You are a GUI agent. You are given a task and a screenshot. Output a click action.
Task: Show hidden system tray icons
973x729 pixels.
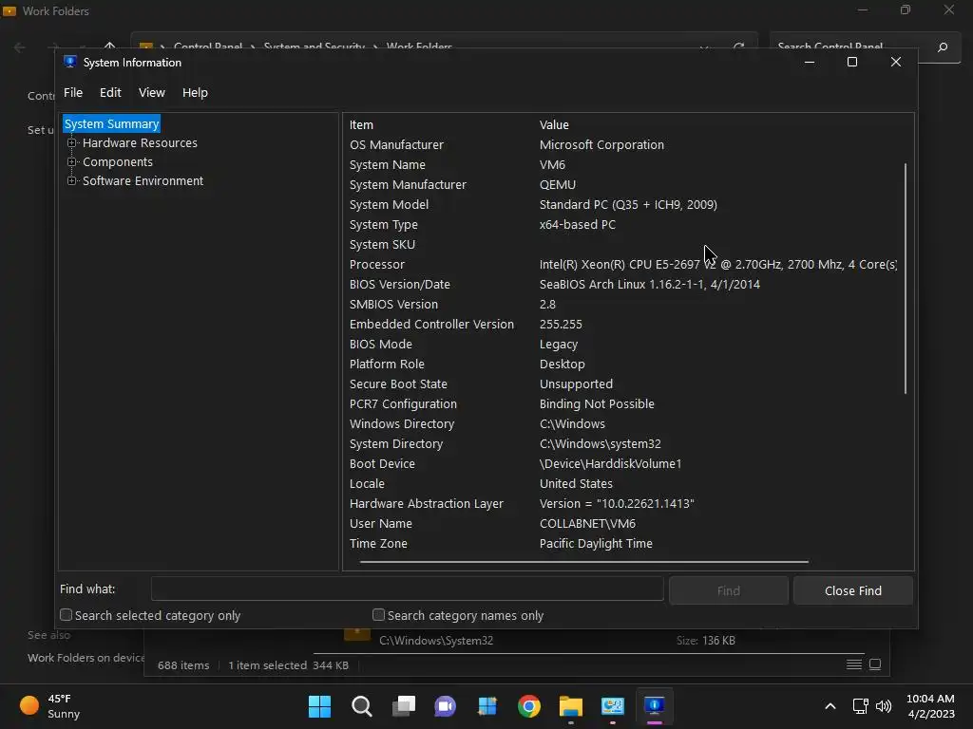click(x=830, y=706)
